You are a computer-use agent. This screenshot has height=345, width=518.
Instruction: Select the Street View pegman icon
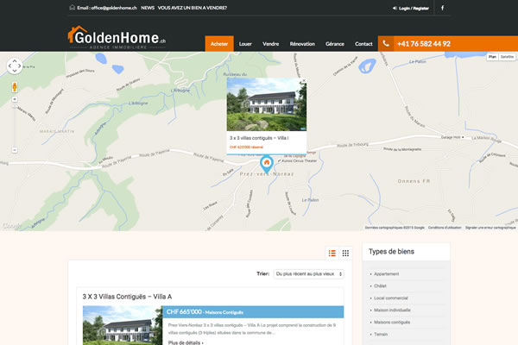15,87
